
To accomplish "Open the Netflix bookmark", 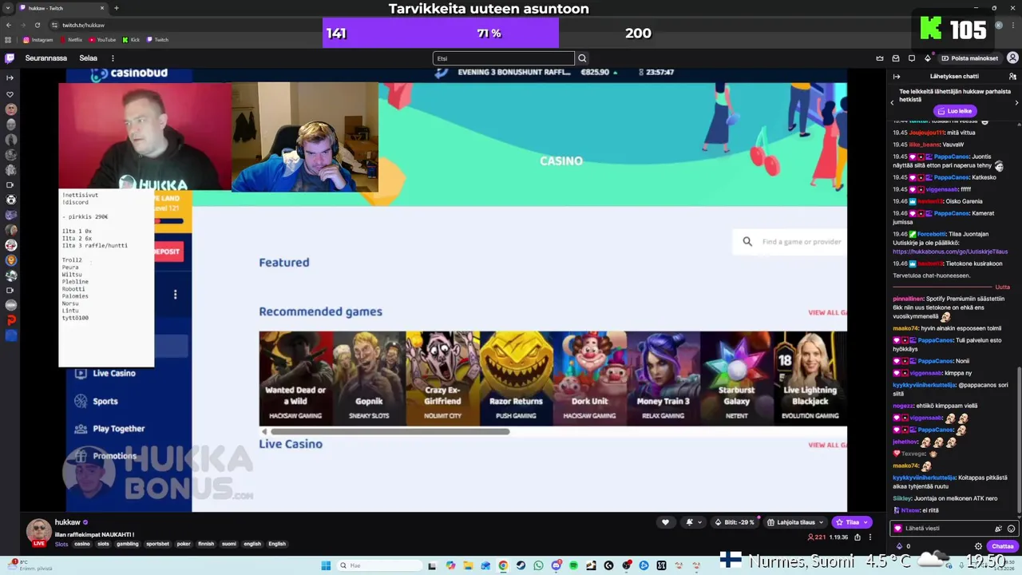I will 70,40.
